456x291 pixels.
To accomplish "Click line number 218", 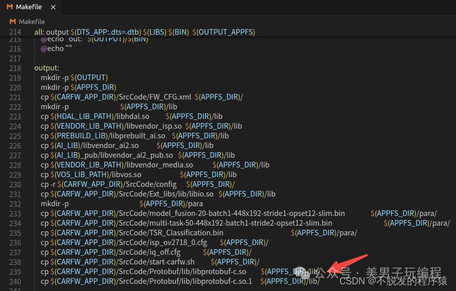I will [x=15, y=68].
